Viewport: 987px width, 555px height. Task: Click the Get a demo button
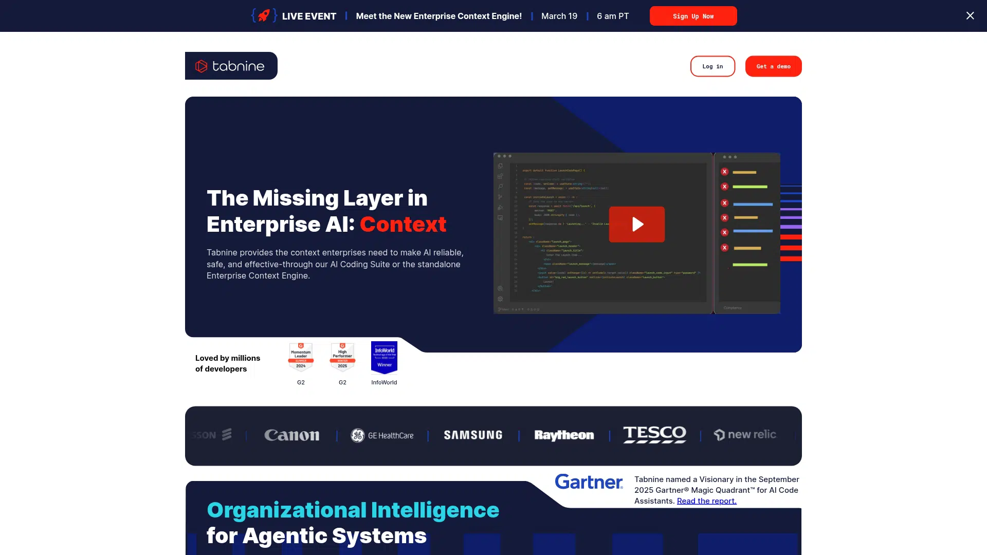click(773, 66)
